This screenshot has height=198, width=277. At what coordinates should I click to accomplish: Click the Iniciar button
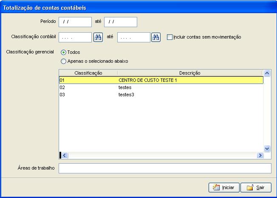(x=224, y=187)
